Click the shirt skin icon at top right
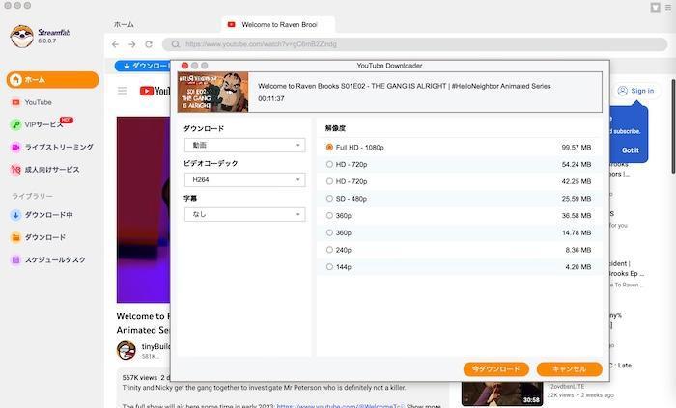This screenshot has width=676, height=408. click(656, 8)
